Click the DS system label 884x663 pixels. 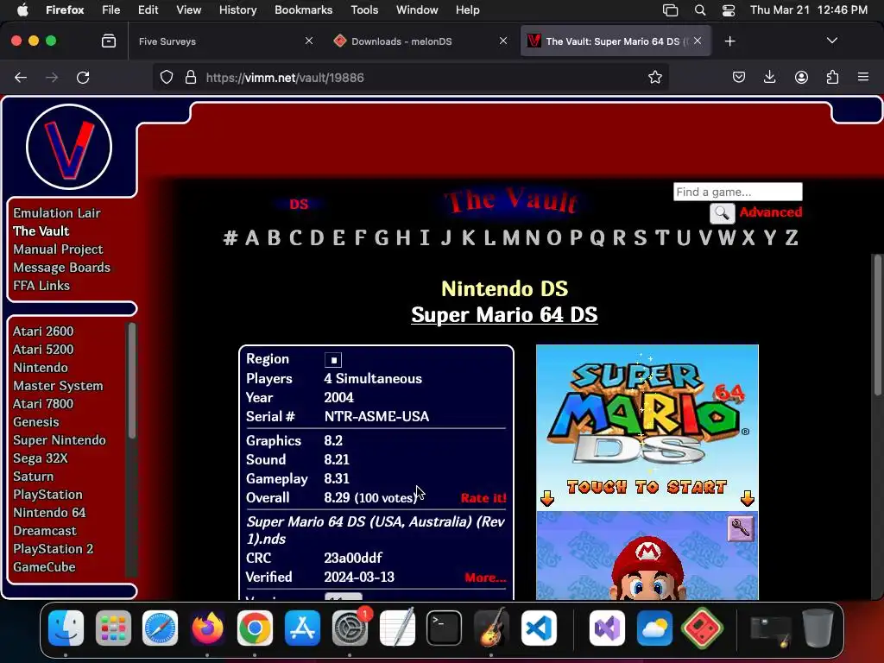point(299,204)
